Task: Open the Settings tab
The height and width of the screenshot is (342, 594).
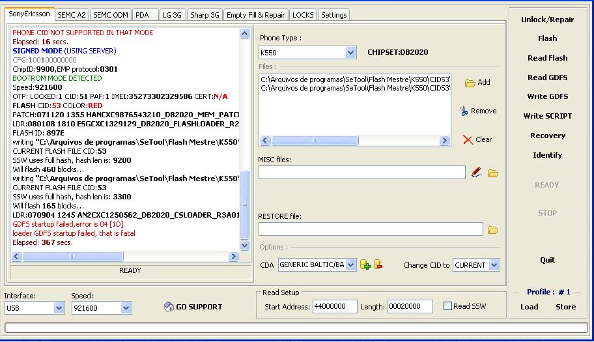Action: 333,15
